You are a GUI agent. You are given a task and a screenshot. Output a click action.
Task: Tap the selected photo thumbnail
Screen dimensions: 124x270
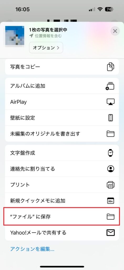pos(14,36)
